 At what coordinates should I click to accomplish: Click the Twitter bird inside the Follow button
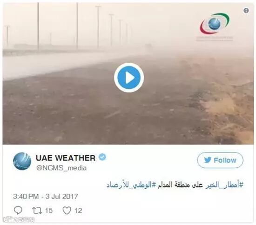pyautogui.click(x=208, y=160)
